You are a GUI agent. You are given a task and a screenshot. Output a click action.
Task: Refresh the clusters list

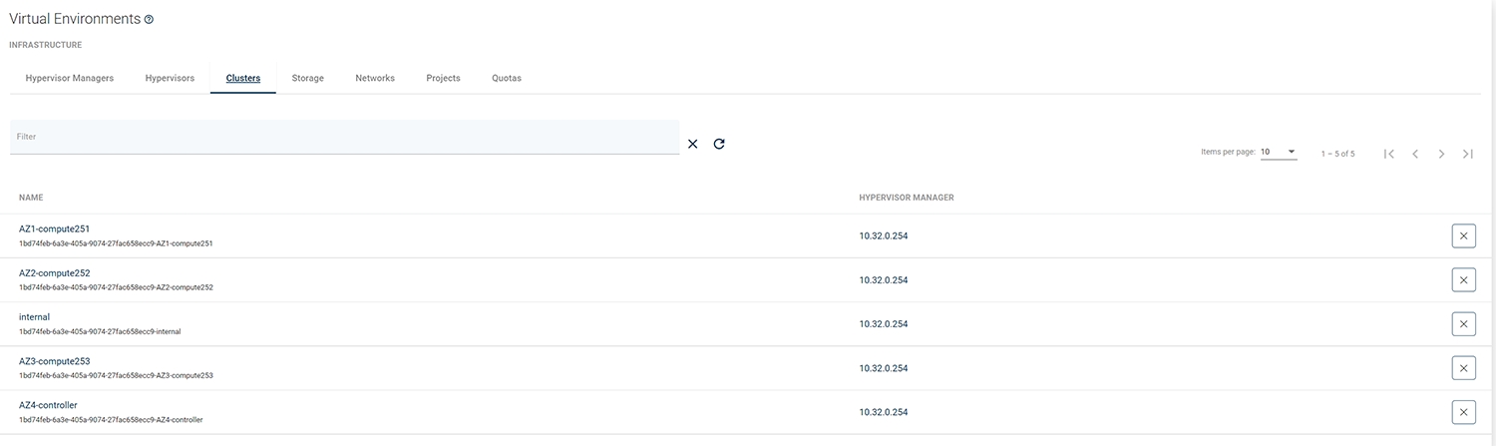719,144
